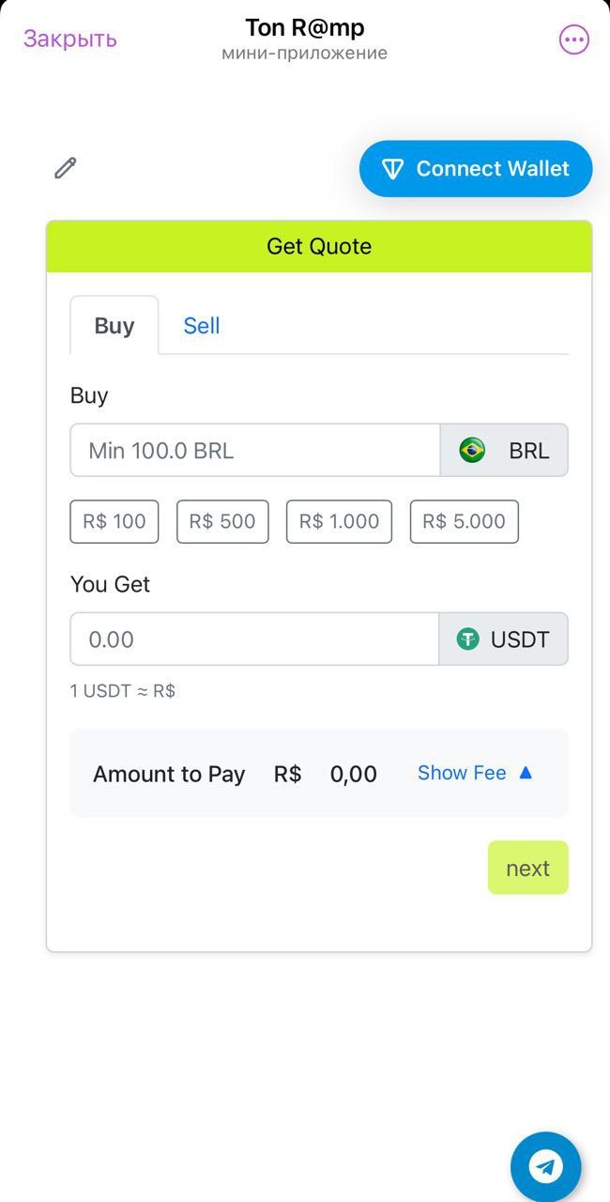Switch to the Sell tab

pyautogui.click(x=201, y=325)
